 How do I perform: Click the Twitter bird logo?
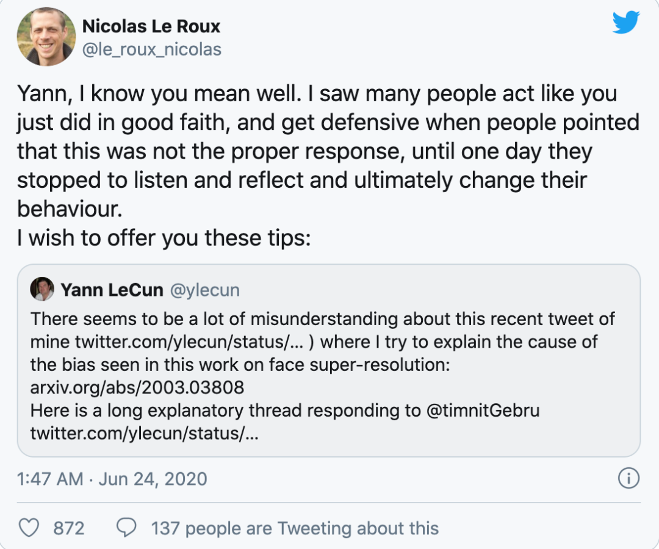(x=625, y=23)
